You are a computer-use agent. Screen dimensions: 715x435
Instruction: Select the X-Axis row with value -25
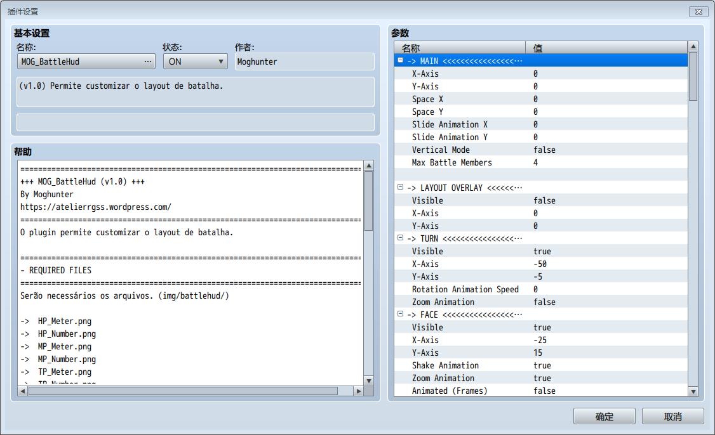coord(541,340)
